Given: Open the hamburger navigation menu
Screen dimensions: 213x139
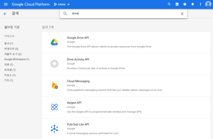Looking at the screenshot, I should (5, 4).
